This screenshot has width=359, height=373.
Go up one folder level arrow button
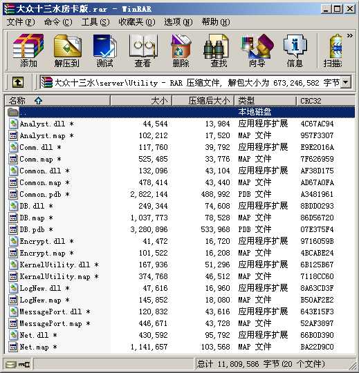18,83
